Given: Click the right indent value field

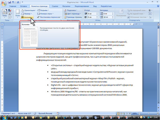Looking at the screenshot, I should (x=92, y=17).
